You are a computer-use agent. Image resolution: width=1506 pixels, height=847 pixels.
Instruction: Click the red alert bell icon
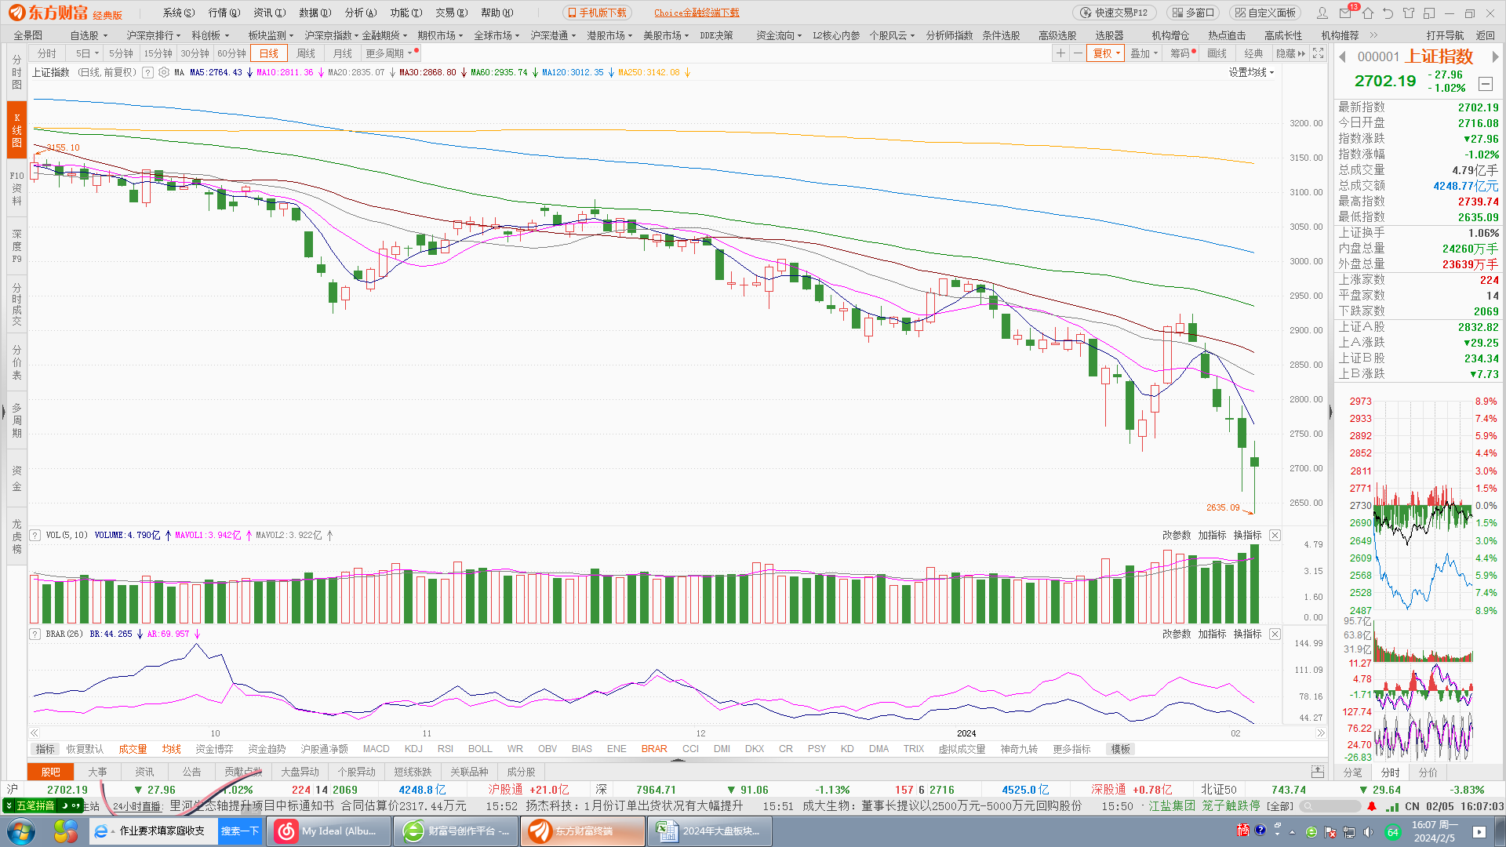[x=1372, y=806]
